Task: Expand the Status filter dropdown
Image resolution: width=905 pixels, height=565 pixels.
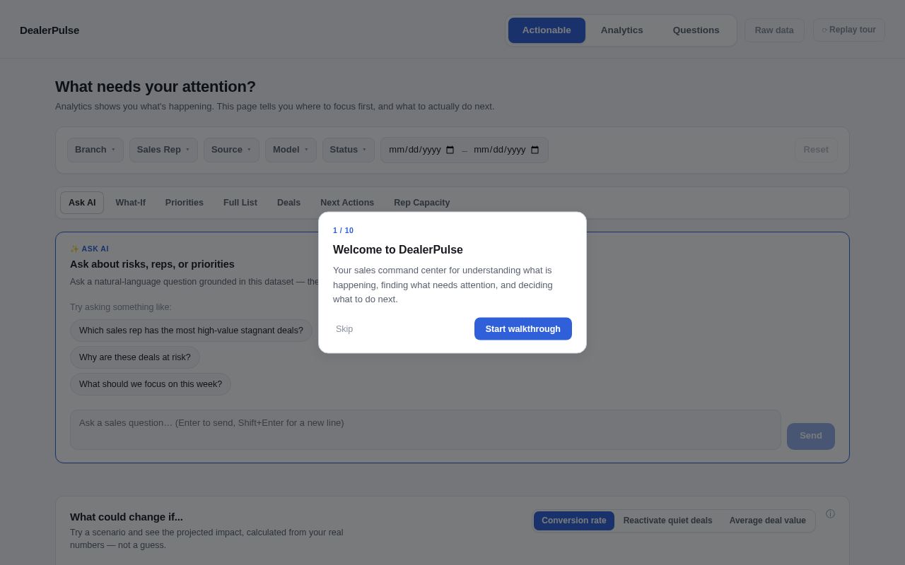Action: (349, 150)
